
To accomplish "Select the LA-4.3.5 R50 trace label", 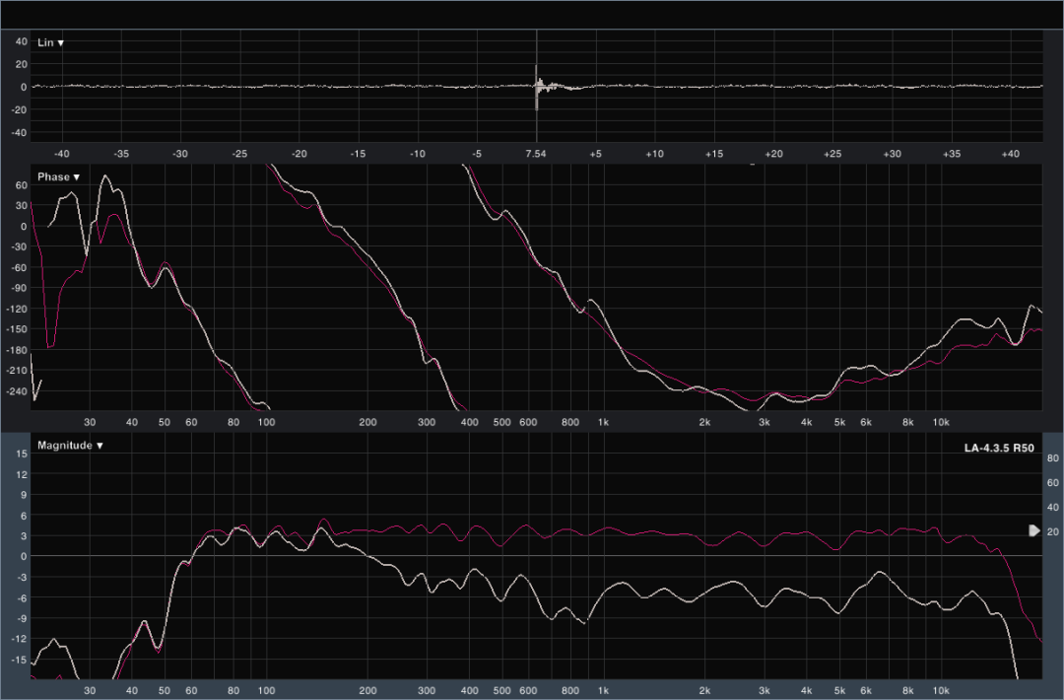I will pos(999,449).
